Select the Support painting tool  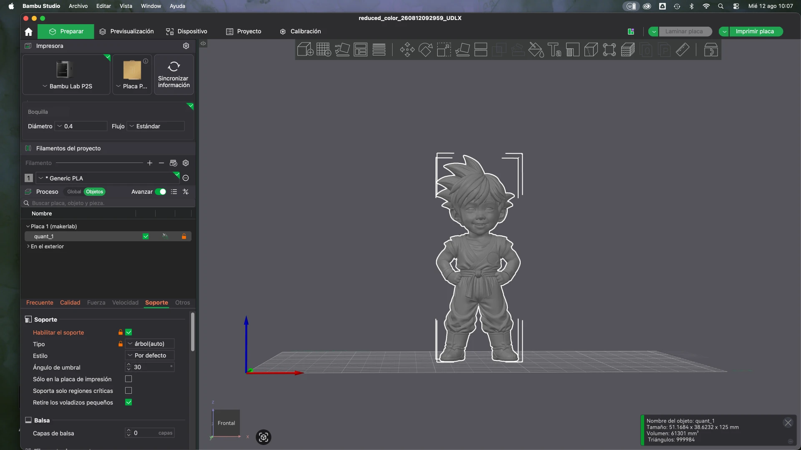coord(573,50)
